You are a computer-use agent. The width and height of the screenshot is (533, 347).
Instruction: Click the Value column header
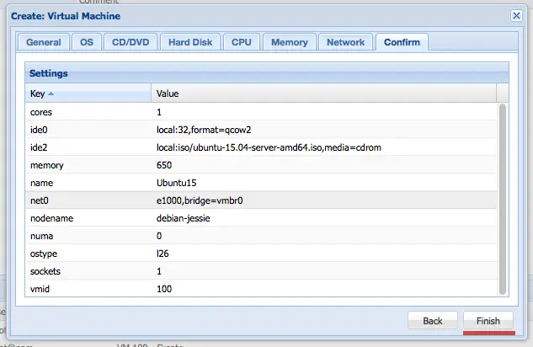(323, 93)
